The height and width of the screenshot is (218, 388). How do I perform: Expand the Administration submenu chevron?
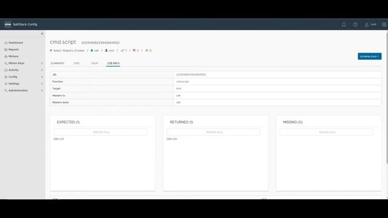tap(42, 91)
